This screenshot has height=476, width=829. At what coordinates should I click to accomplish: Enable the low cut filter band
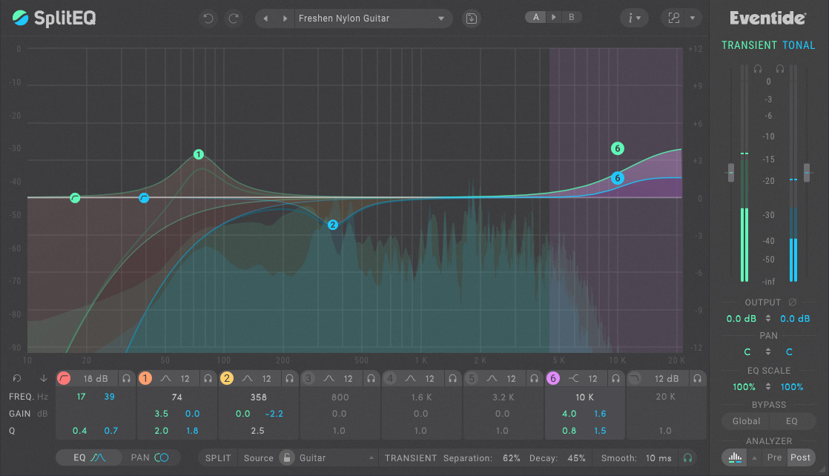[x=64, y=378]
